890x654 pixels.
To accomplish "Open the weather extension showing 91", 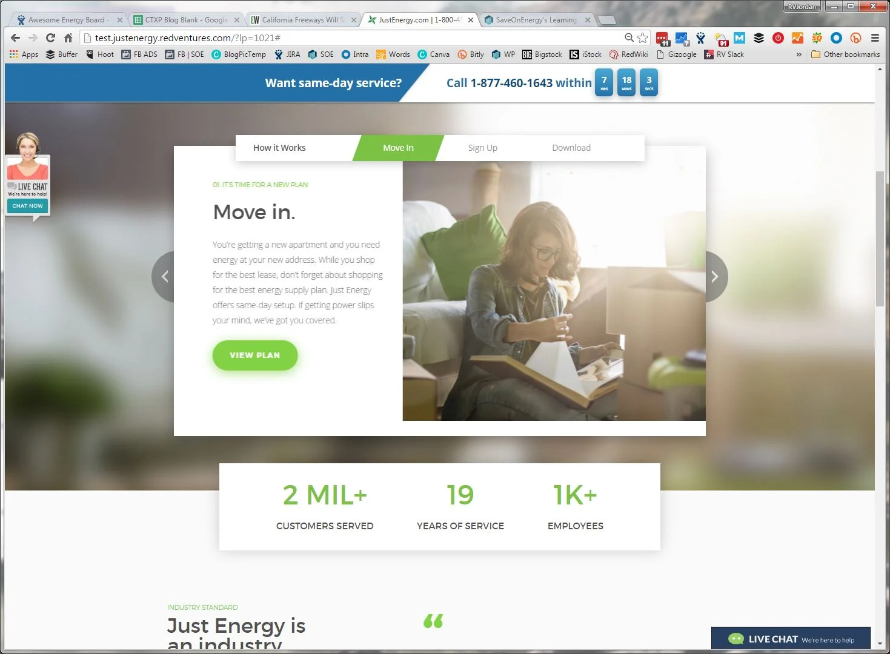I will (x=720, y=39).
